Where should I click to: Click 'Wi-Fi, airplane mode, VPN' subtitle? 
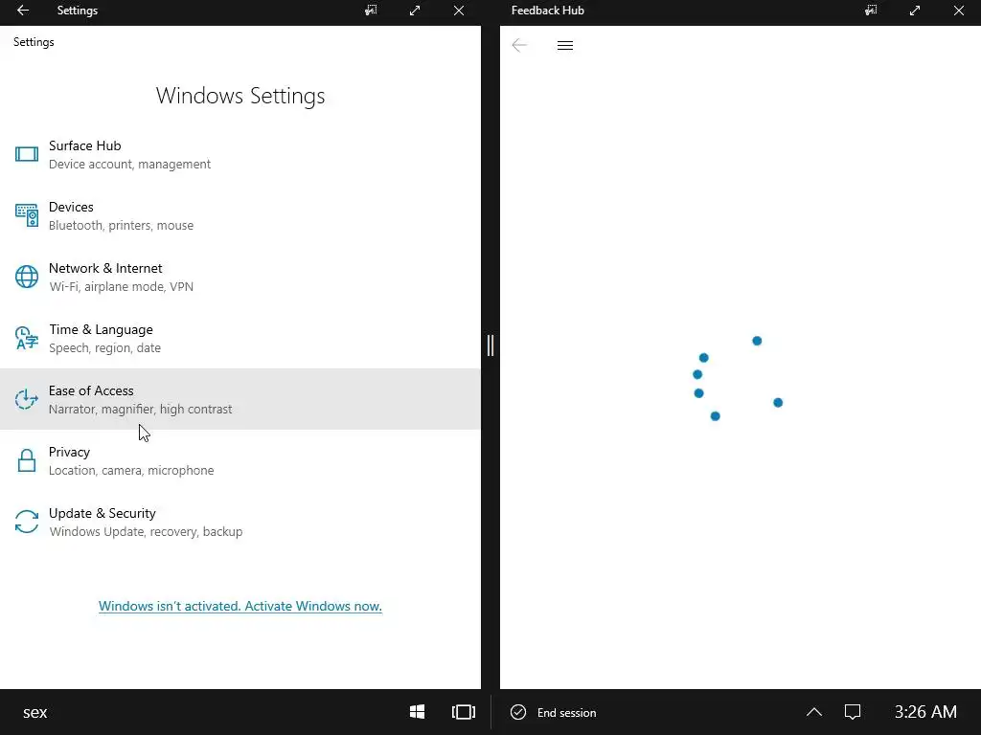point(122,287)
